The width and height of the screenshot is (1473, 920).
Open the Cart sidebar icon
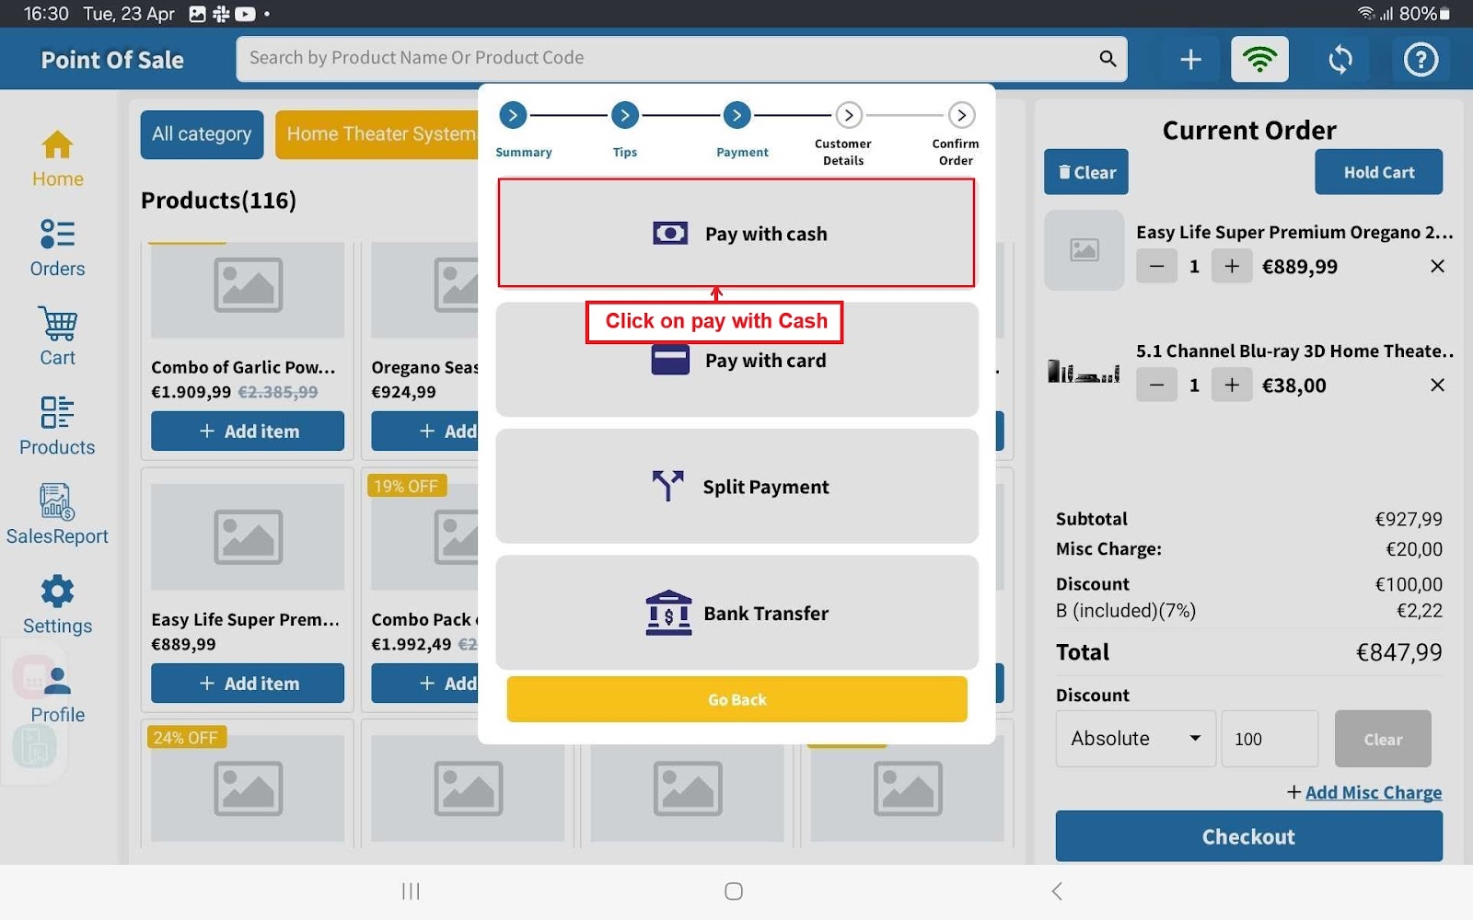[x=57, y=337]
